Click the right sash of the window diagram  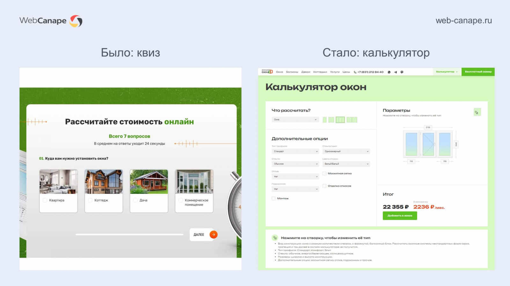click(445, 144)
